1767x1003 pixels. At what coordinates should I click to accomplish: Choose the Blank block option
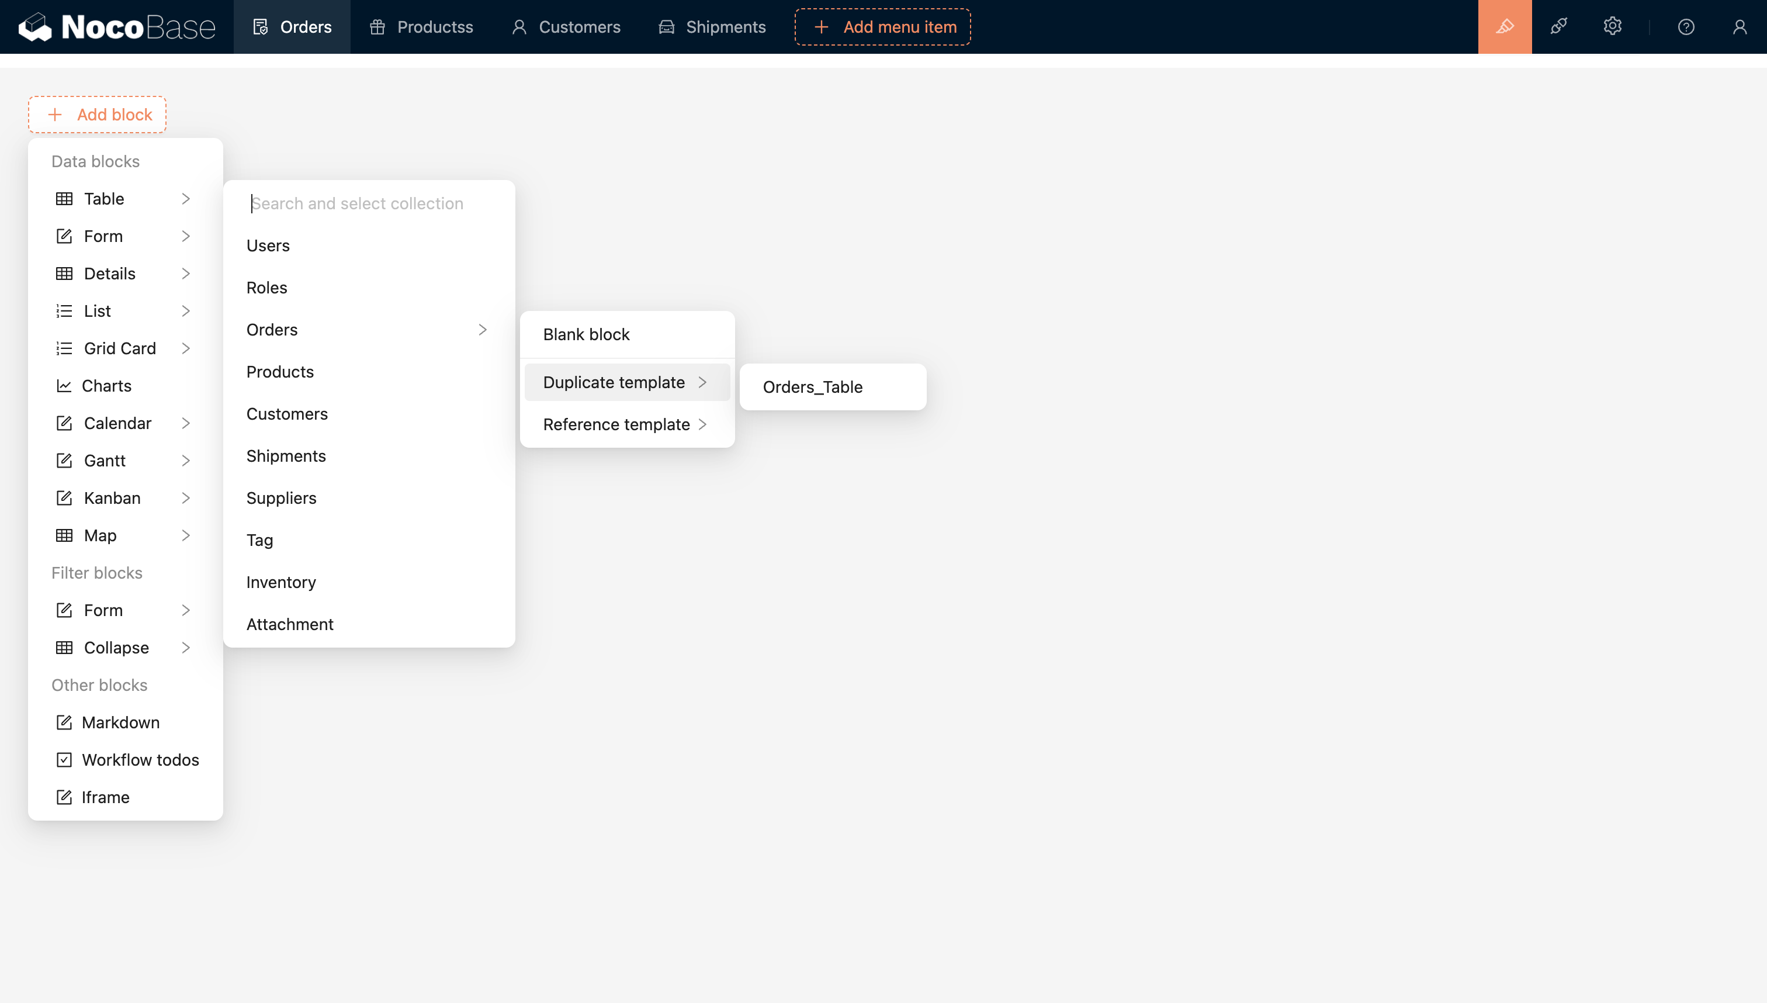pyautogui.click(x=587, y=335)
